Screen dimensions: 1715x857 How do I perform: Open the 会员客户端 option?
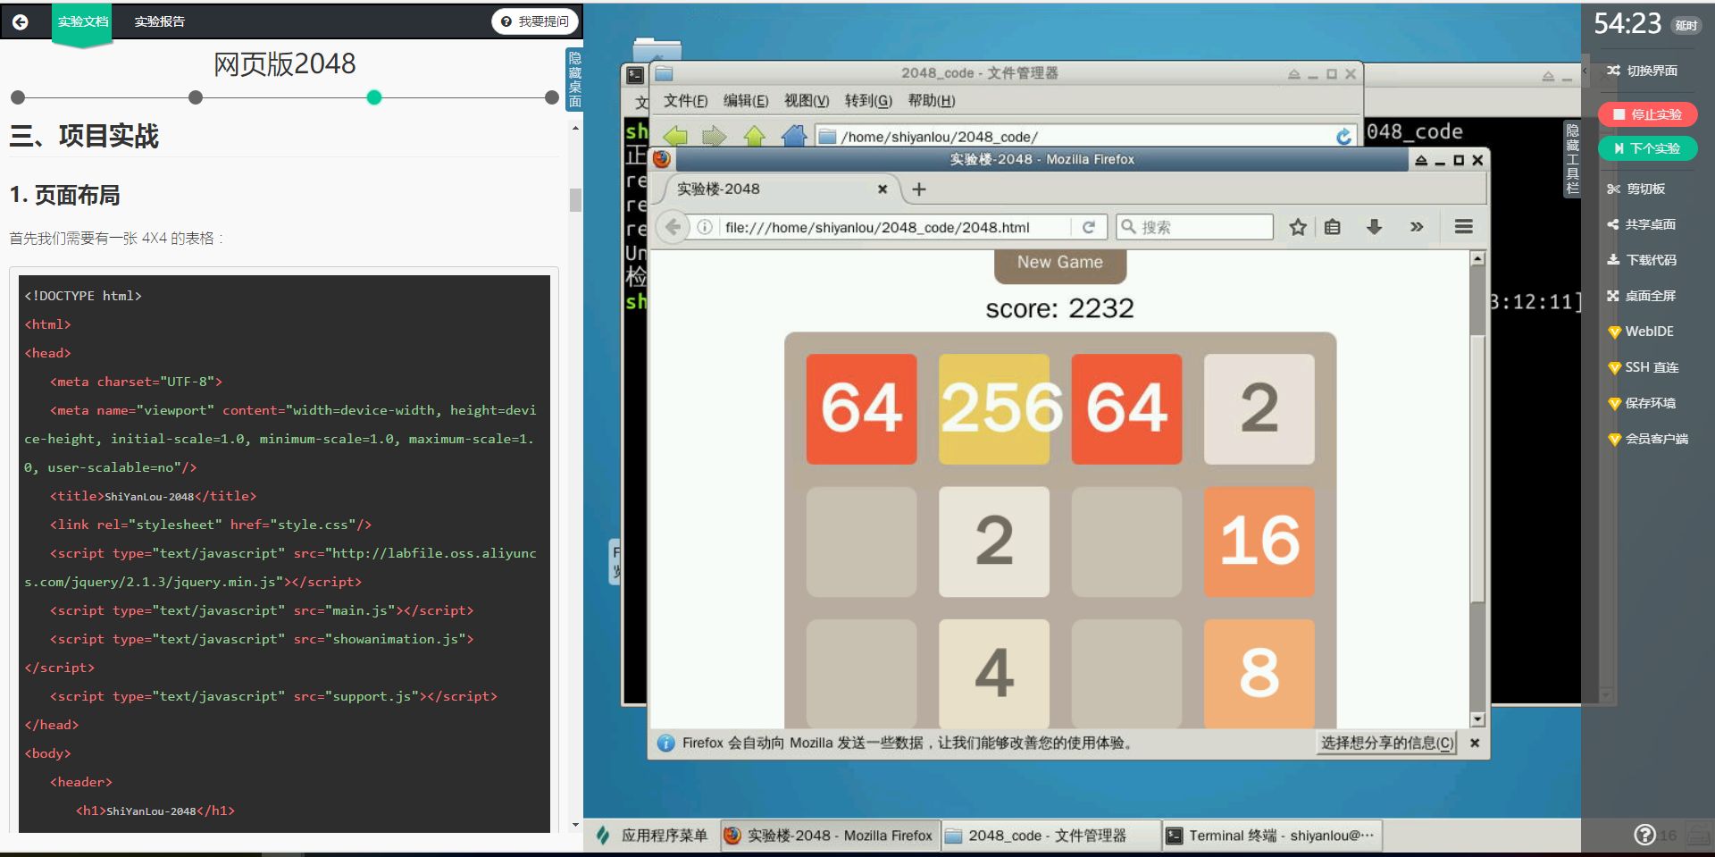point(1648,439)
